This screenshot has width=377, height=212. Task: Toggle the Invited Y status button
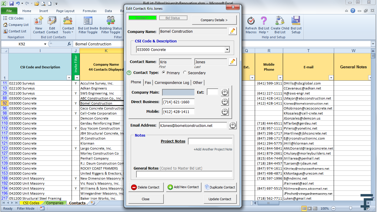point(142,18)
